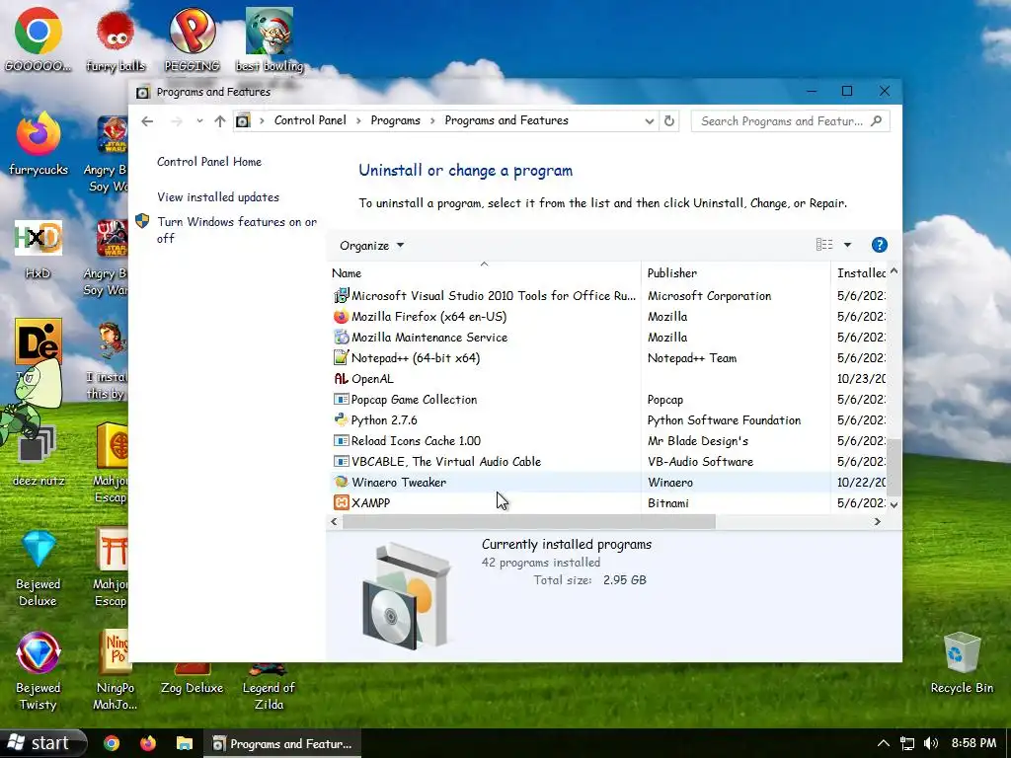Viewport: 1011px width, 758px height.
Task: Click Control Panel in the breadcrumb
Action: coord(310,120)
